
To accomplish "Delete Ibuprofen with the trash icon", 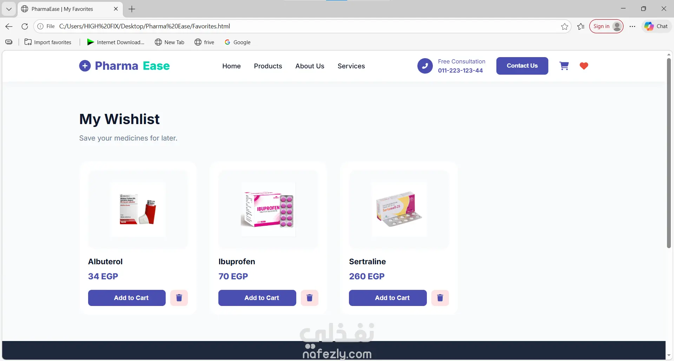I will 310,298.
